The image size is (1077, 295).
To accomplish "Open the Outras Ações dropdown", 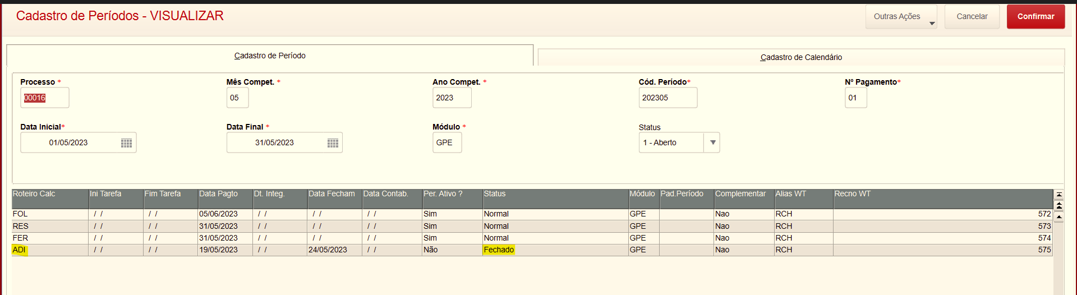I will (x=901, y=17).
